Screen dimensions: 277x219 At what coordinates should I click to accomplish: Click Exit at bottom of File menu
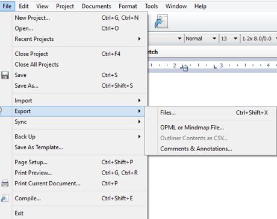pyautogui.click(x=78, y=213)
